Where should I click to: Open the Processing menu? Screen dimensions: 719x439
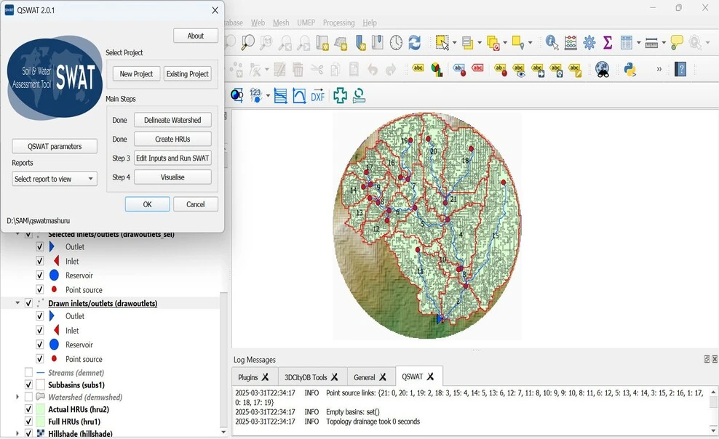338,23
